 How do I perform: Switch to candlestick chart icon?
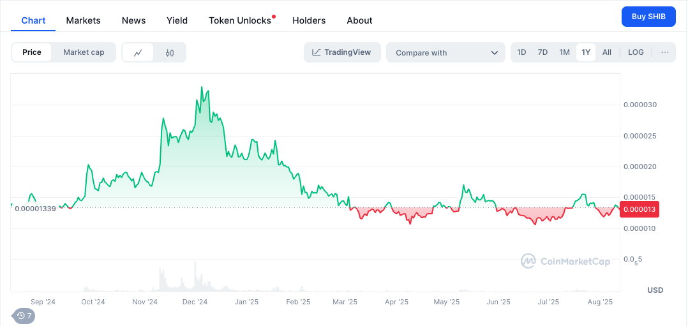coord(170,53)
